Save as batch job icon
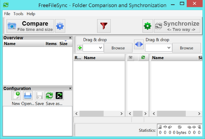This screenshot has height=139, width=205. (x=59, y=96)
